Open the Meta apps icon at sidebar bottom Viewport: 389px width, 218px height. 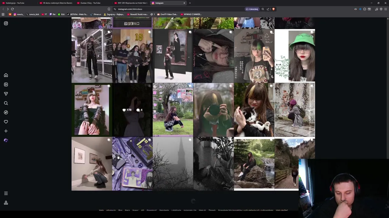pos(6,203)
